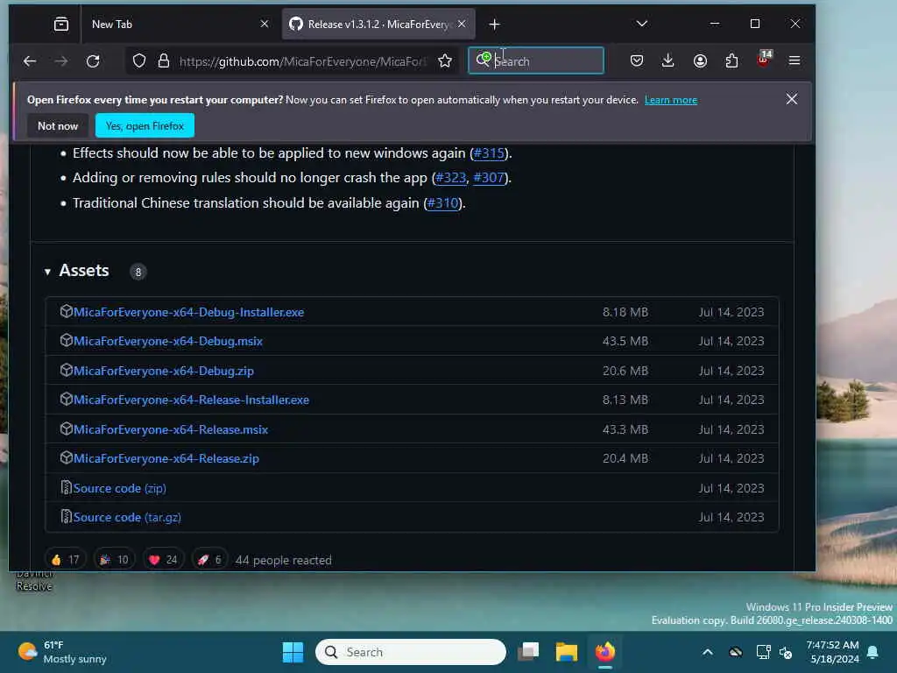The height and width of the screenshot is (673, 897).
Task: Focus the Firefox search box
Action: coord(536,60)
